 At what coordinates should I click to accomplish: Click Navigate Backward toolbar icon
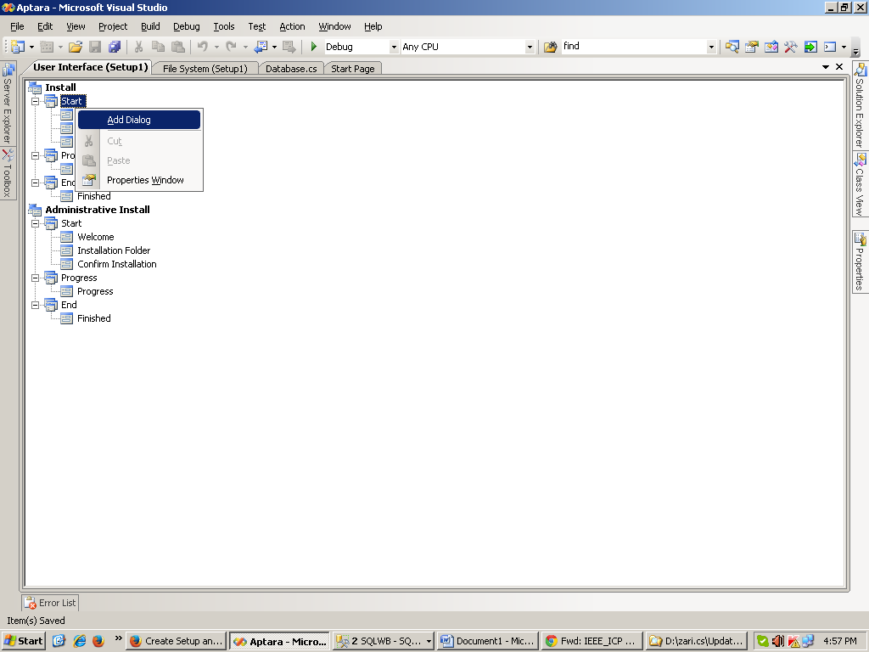coord(261,48)
